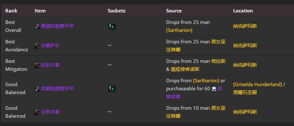294x126 pixels.
Task: Click the Rank column header
Action: (11, 11)
